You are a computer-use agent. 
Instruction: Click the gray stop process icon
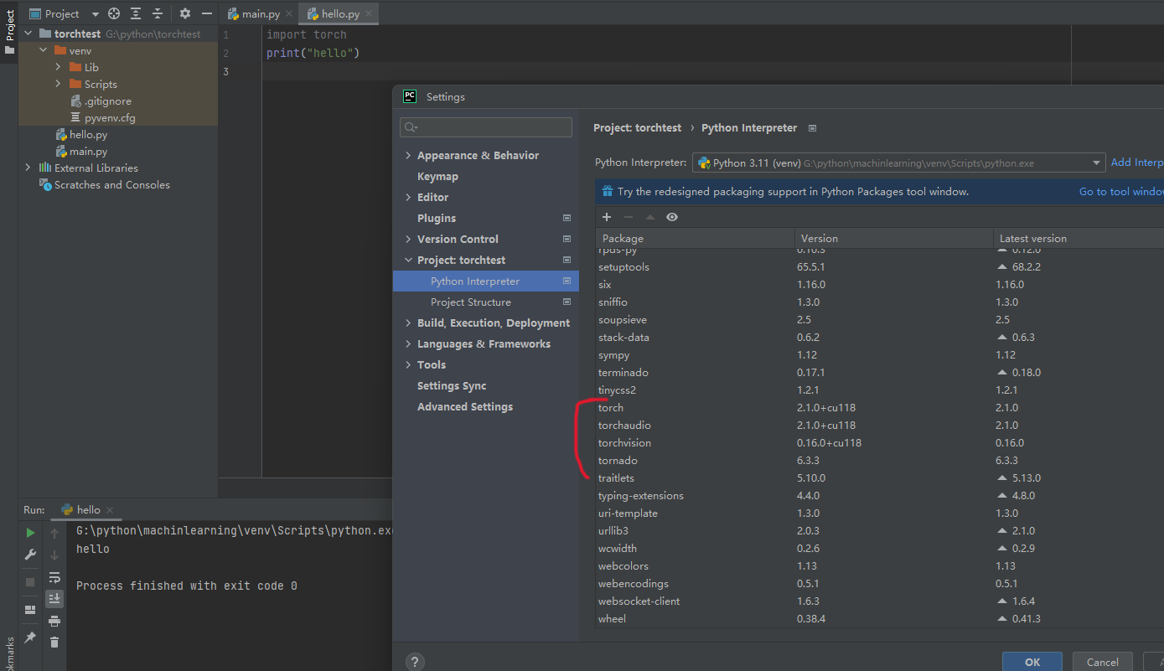tap(30, 581)
